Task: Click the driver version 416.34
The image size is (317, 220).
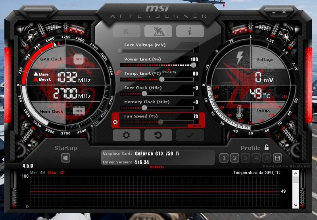Action: point(142,162)
